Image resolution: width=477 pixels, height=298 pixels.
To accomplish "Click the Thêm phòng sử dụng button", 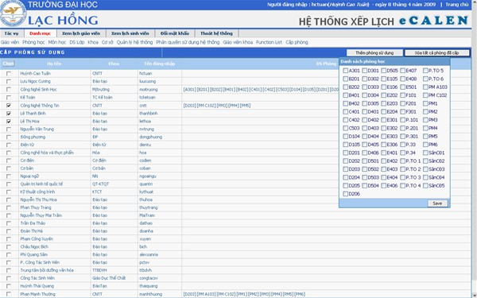I will [374, 53].
